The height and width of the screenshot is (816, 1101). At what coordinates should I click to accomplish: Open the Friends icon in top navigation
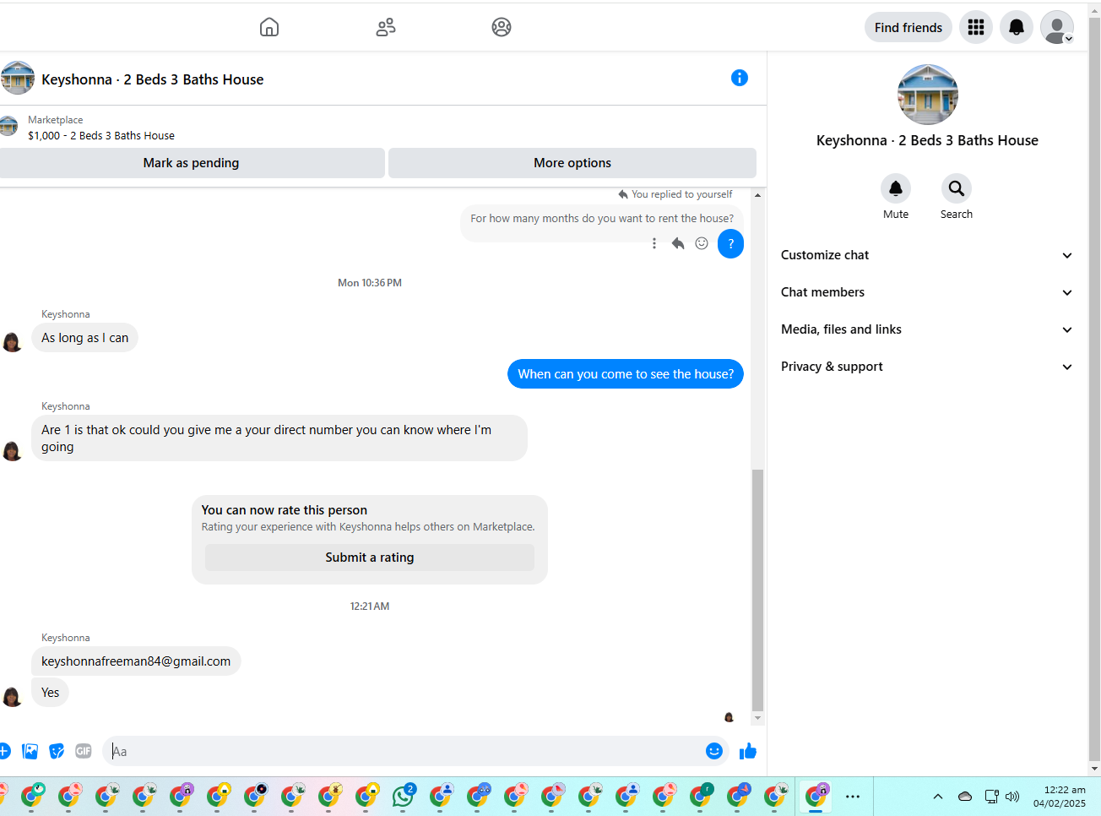coord(386,27)
